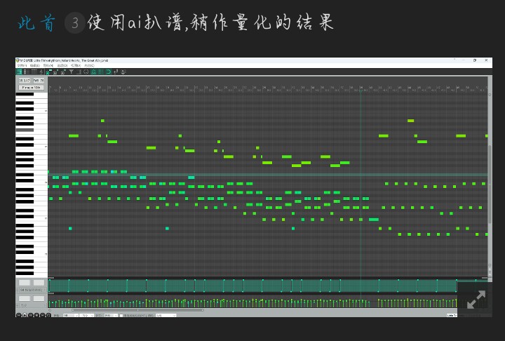Open the File (文件) menu

[x=22, y=65]
